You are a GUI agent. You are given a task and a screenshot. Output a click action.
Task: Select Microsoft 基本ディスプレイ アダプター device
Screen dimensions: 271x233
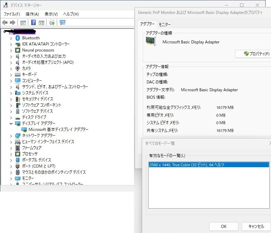point(58,130)
